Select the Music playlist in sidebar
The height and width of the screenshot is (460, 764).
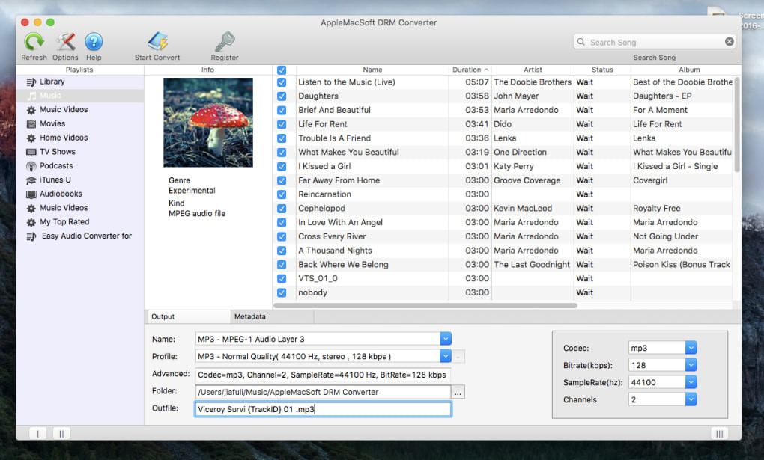click(80, 96)
